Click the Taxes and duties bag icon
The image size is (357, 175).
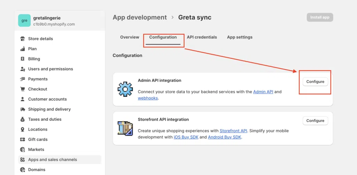click(23, 119)
